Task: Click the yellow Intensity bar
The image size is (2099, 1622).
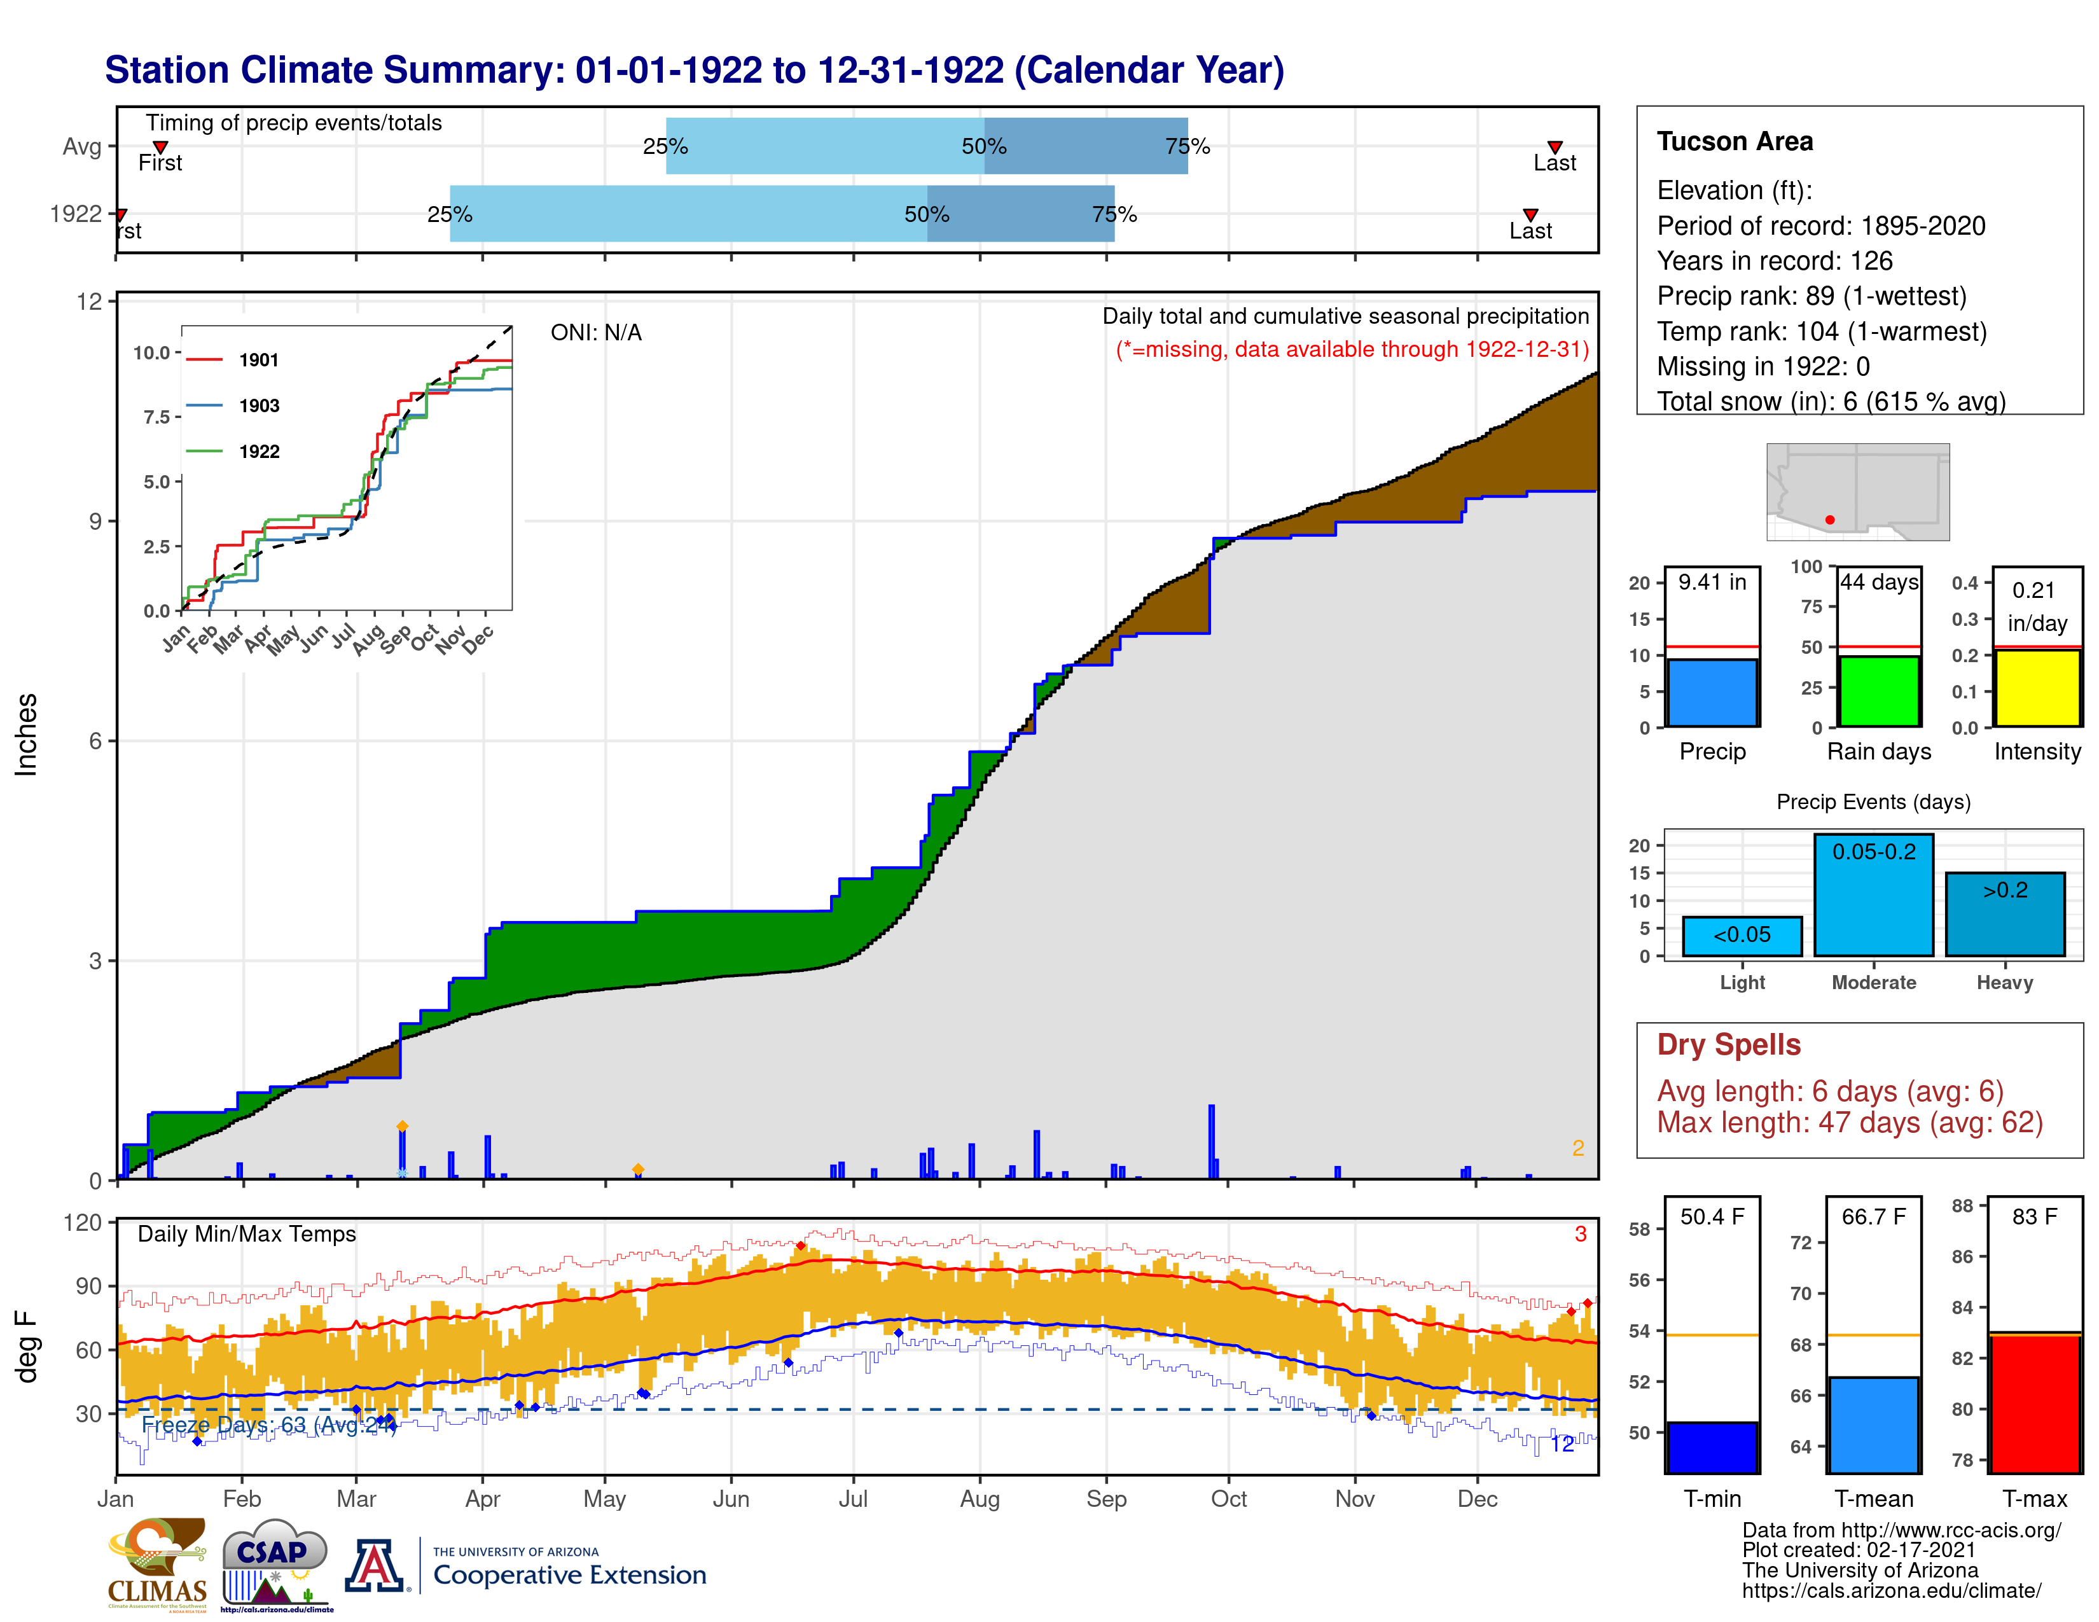Action: point(2037,688)
